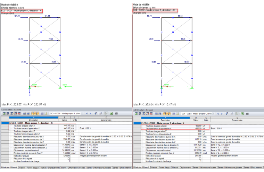
Task: Select 'Total des charges selon X' row in left table
Action: coord(71,126)
